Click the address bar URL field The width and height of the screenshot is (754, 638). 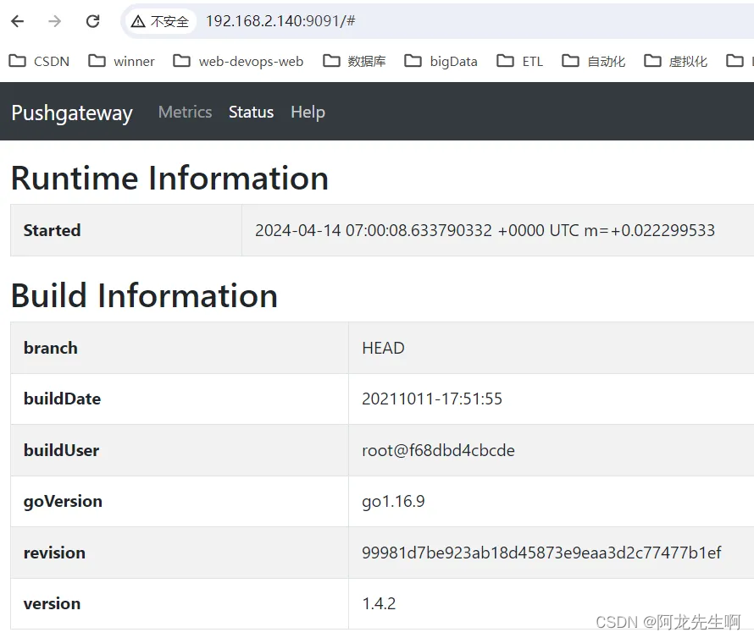point(476,21)
